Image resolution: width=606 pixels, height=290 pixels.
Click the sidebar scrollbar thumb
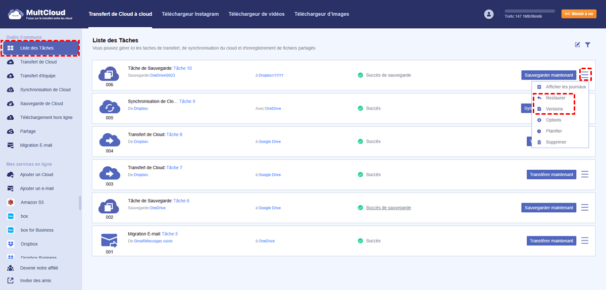[x=80, y=203]
